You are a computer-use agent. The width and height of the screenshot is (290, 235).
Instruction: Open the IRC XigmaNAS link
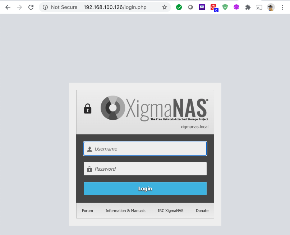coord(171,211)
